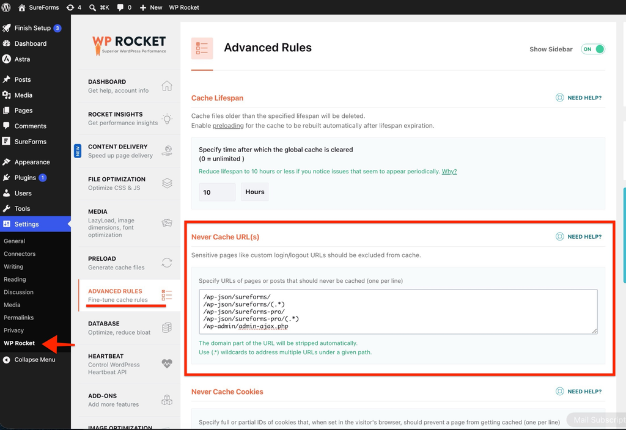Open the SureForms site home link
This screenshot has height=430, width=626.
(x=39, y=7)
